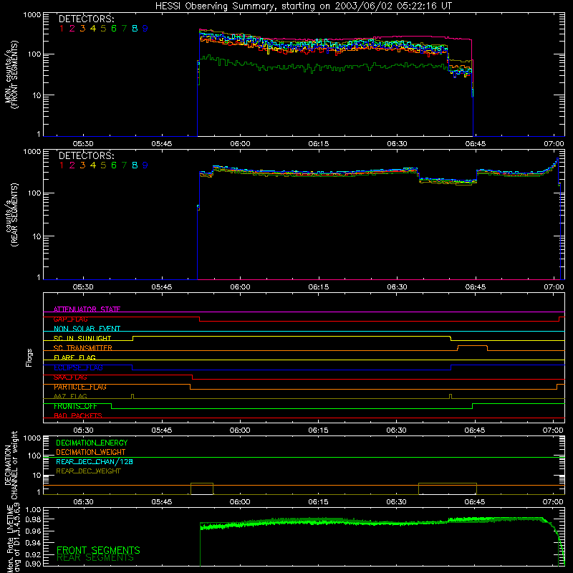Click detector number 3 in the top plot legend

pos(82,29)
